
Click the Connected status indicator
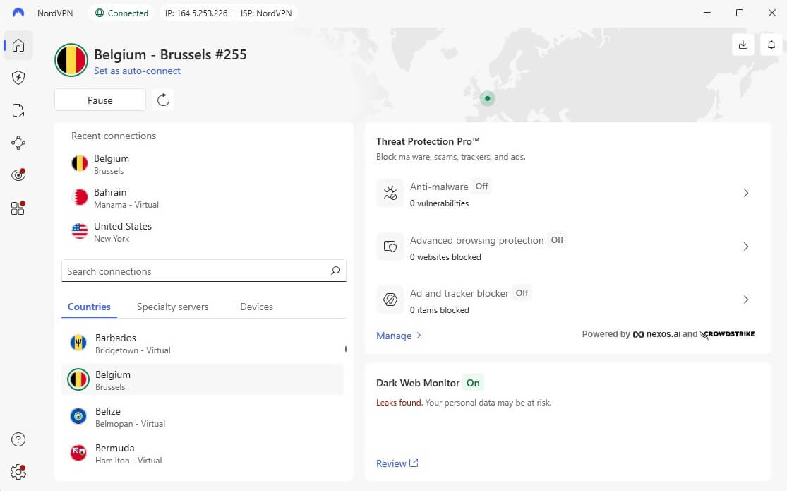(x=121, y=13)
